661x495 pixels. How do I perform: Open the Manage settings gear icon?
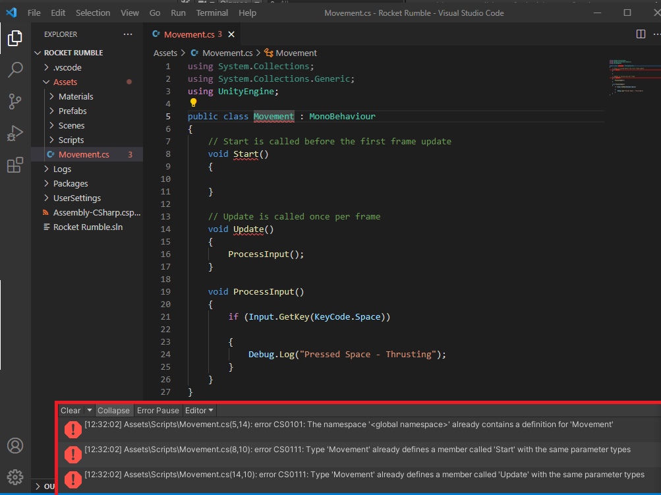(x=15, y=477)
